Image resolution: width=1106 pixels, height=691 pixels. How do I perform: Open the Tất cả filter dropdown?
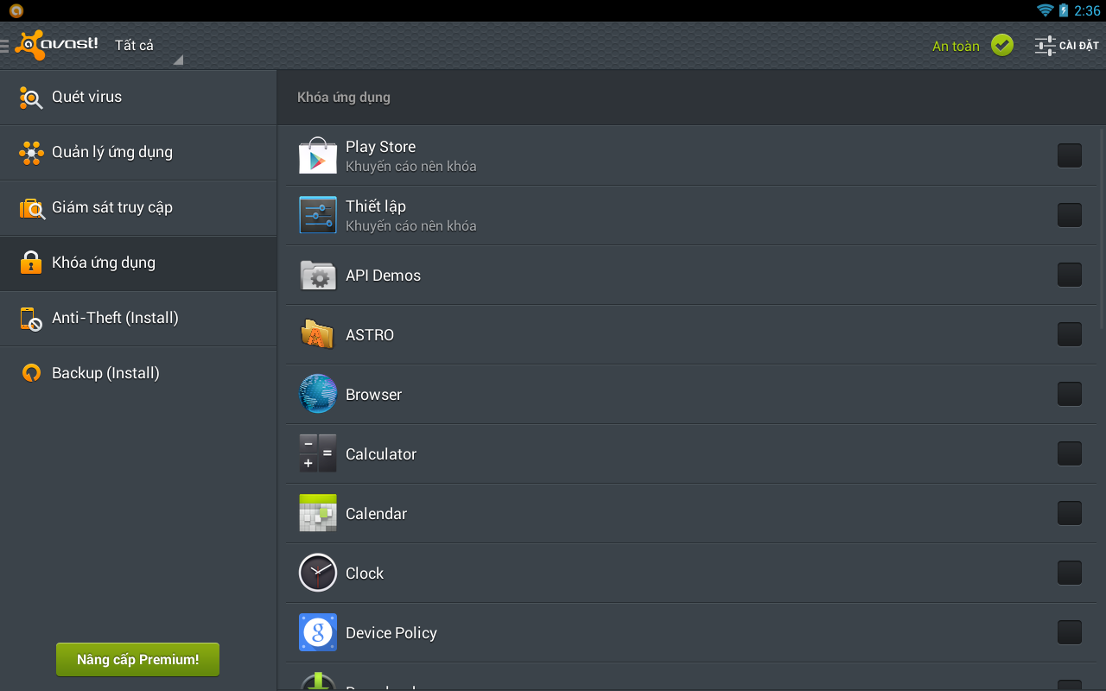(147, 46)
